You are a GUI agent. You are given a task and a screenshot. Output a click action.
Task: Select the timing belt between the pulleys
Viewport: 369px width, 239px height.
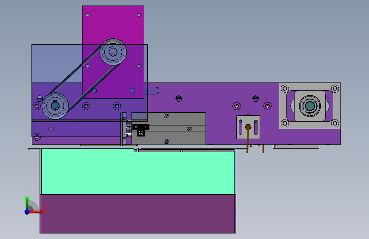click(84, 79)
